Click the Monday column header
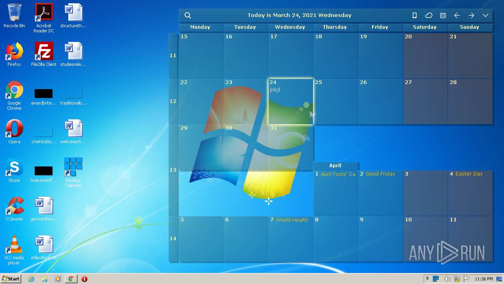Viewport: 504px width, 284px height. (x=200, y=27)
